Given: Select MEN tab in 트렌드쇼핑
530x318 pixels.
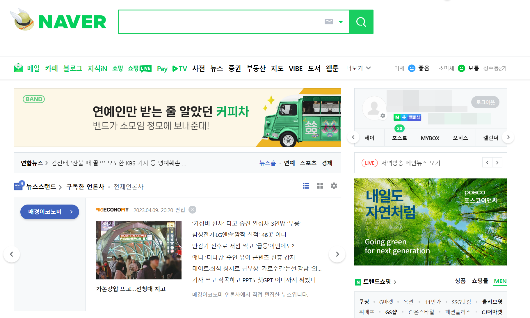Looking at the screenshot, I should [x=500, y=281].
